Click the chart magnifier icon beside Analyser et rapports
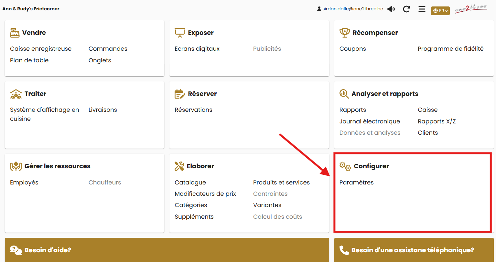Screen dimensions: 496x262 point(344,94)
